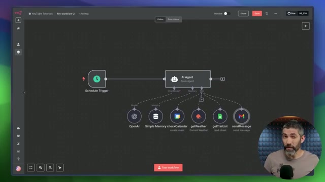Click the Share button
This screenshot has width=325, height=182.
pos(243,14)
